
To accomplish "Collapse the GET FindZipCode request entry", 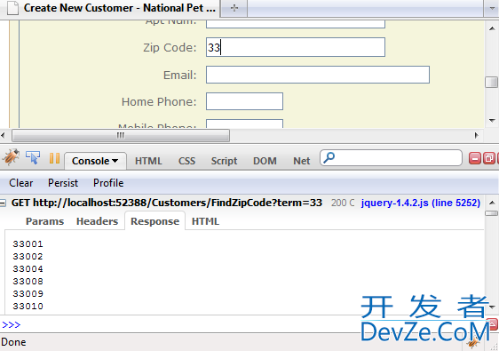I will [3, 203].
